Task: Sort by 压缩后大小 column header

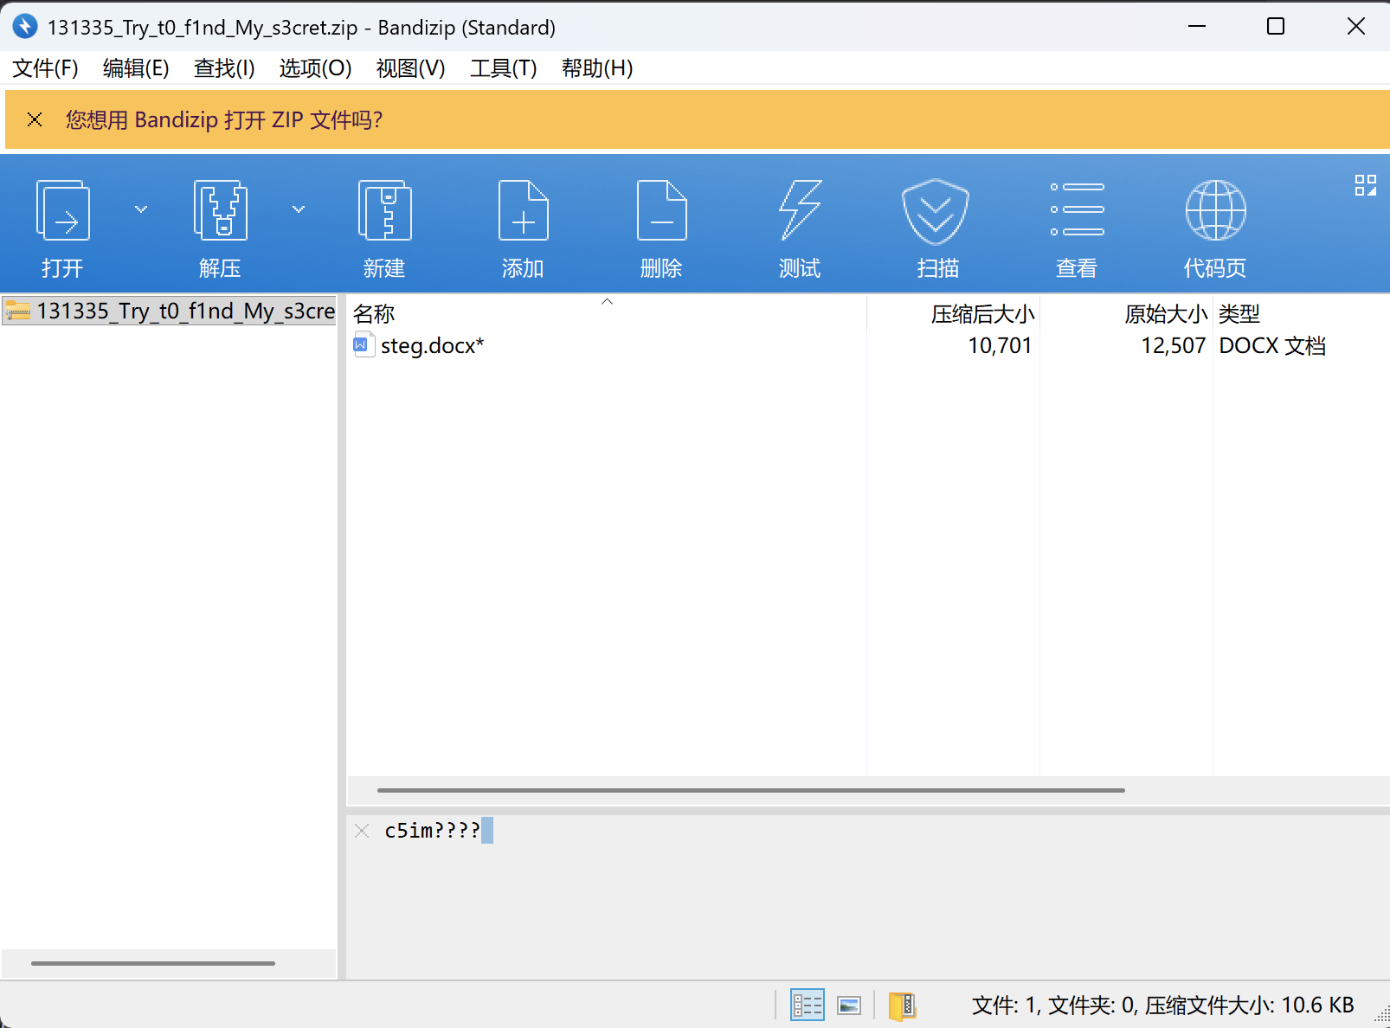Action: 982,314
